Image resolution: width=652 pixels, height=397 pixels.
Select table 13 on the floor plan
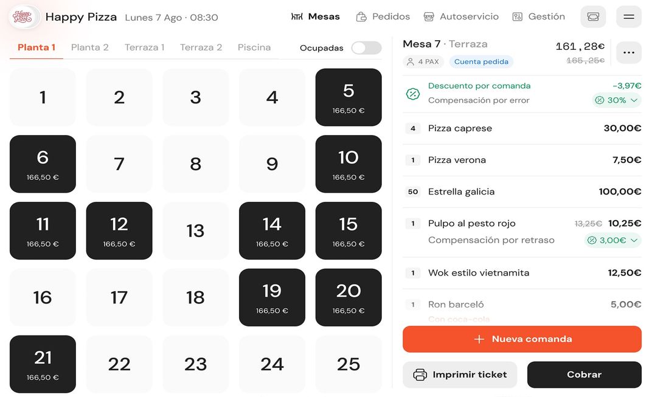[195, 230]
